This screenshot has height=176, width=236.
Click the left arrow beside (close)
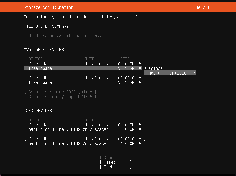pyautogui.click(x=145, y=68)
